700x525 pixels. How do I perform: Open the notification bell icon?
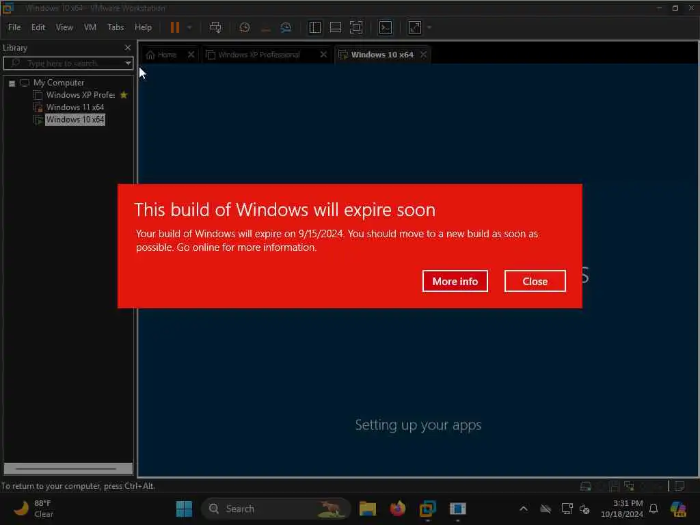pyautogui.click(x=654, y=509)
